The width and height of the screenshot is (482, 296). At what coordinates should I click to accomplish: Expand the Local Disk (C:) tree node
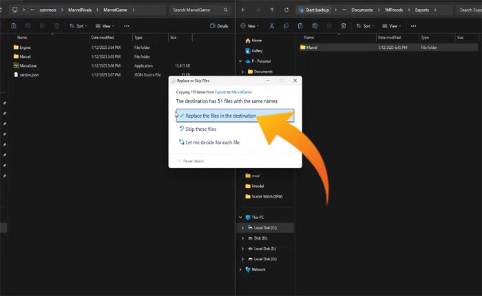(x=242, y=227)
